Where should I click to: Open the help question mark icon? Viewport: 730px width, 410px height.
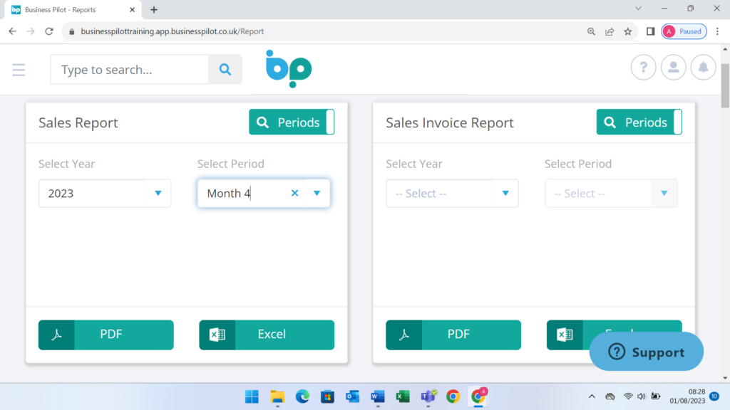tap(644, 68)
